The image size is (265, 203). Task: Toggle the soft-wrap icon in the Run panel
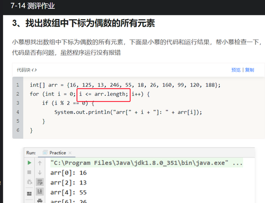[x=40, y=182]
